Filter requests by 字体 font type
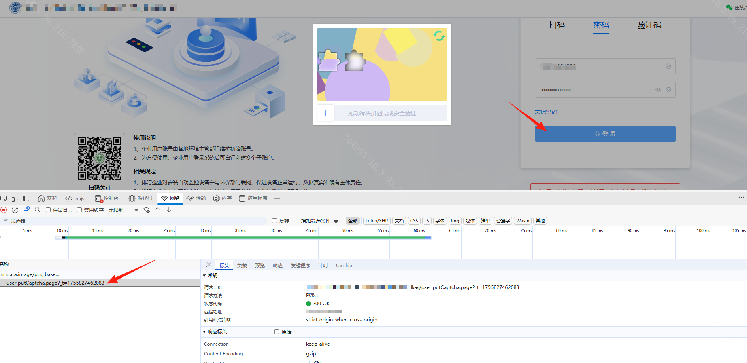 (440, 221)
